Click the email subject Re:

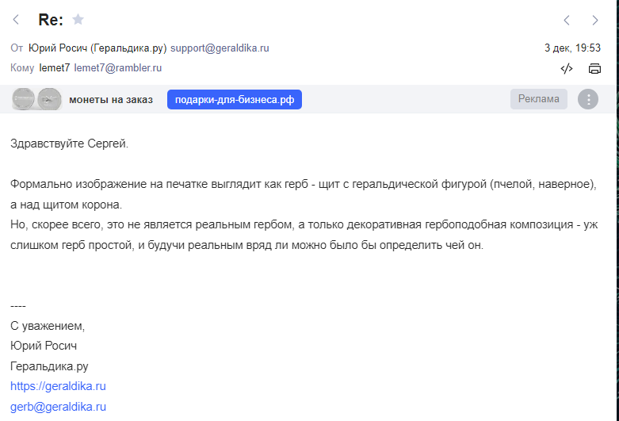click(x=51, y=20)
